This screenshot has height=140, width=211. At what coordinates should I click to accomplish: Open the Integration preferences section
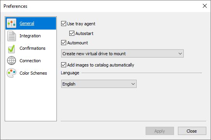tap(30, 36)
